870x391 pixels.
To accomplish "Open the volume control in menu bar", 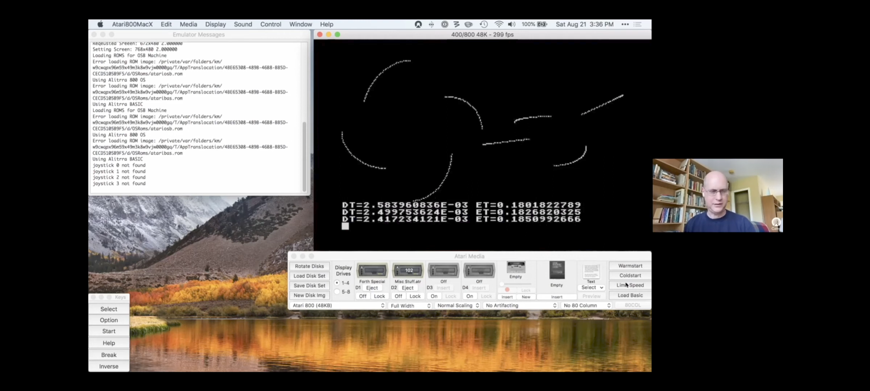I will [511, 24].
